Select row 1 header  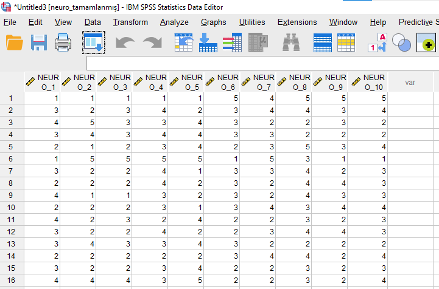point(12,98)
